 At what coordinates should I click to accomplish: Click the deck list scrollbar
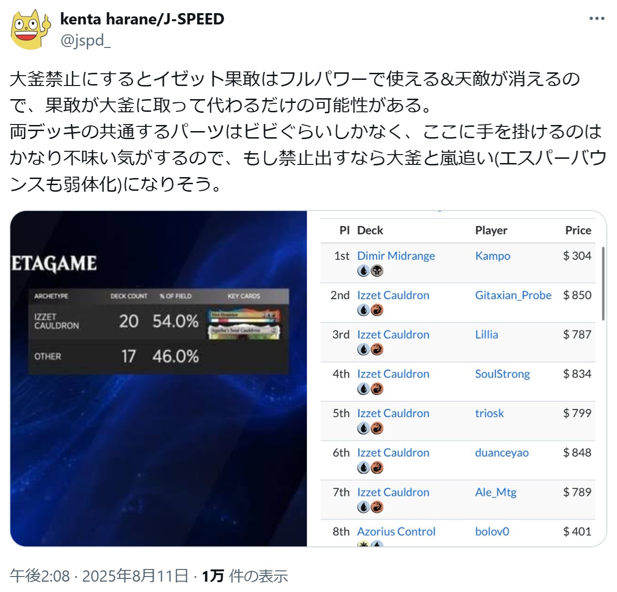point(603,283)
